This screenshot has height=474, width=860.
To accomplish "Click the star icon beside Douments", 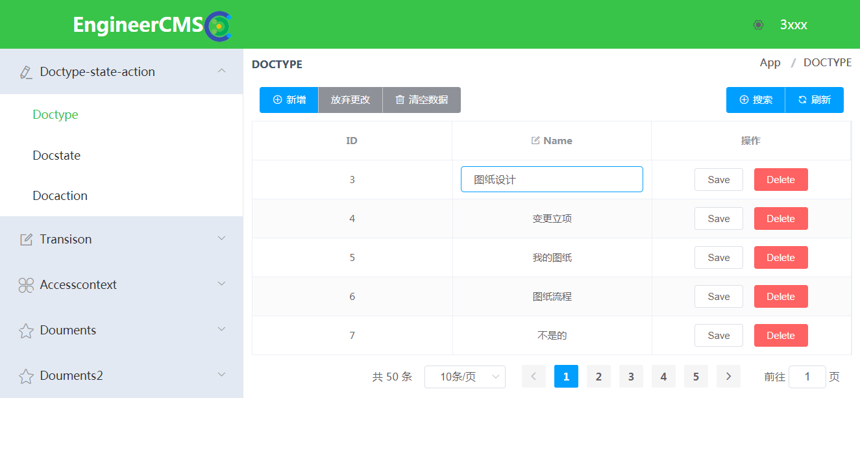I will pos(26,331).
